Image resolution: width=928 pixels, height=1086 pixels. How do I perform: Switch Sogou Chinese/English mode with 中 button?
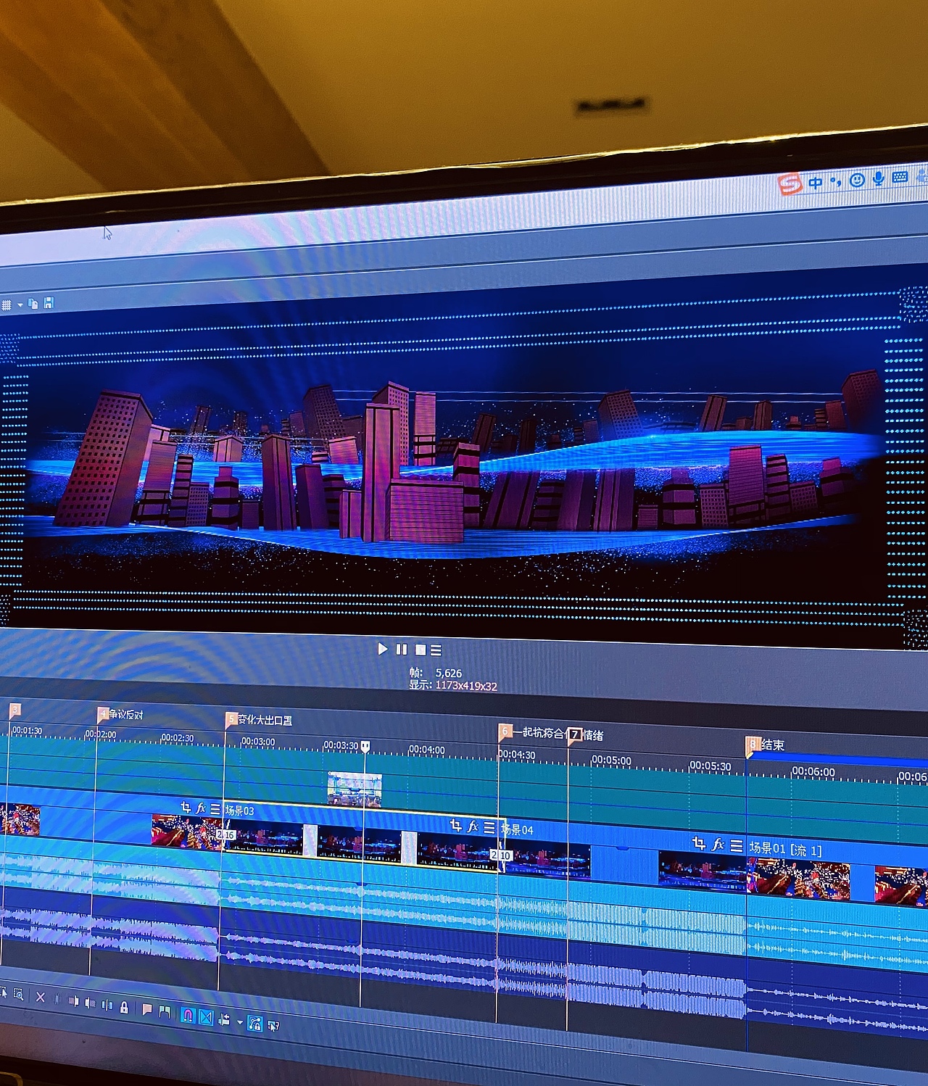816,182
